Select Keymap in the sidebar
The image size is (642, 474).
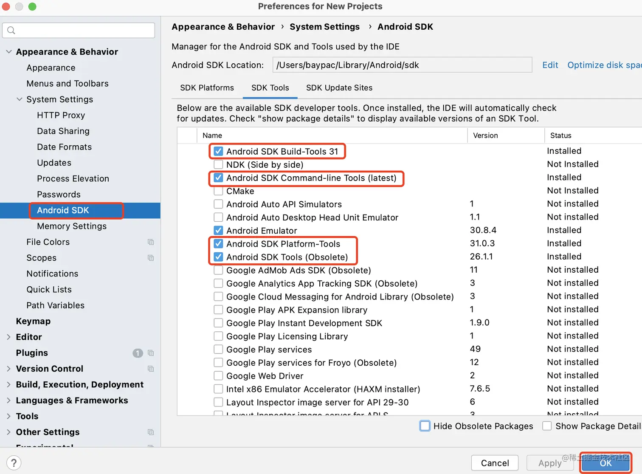(33, 321)
